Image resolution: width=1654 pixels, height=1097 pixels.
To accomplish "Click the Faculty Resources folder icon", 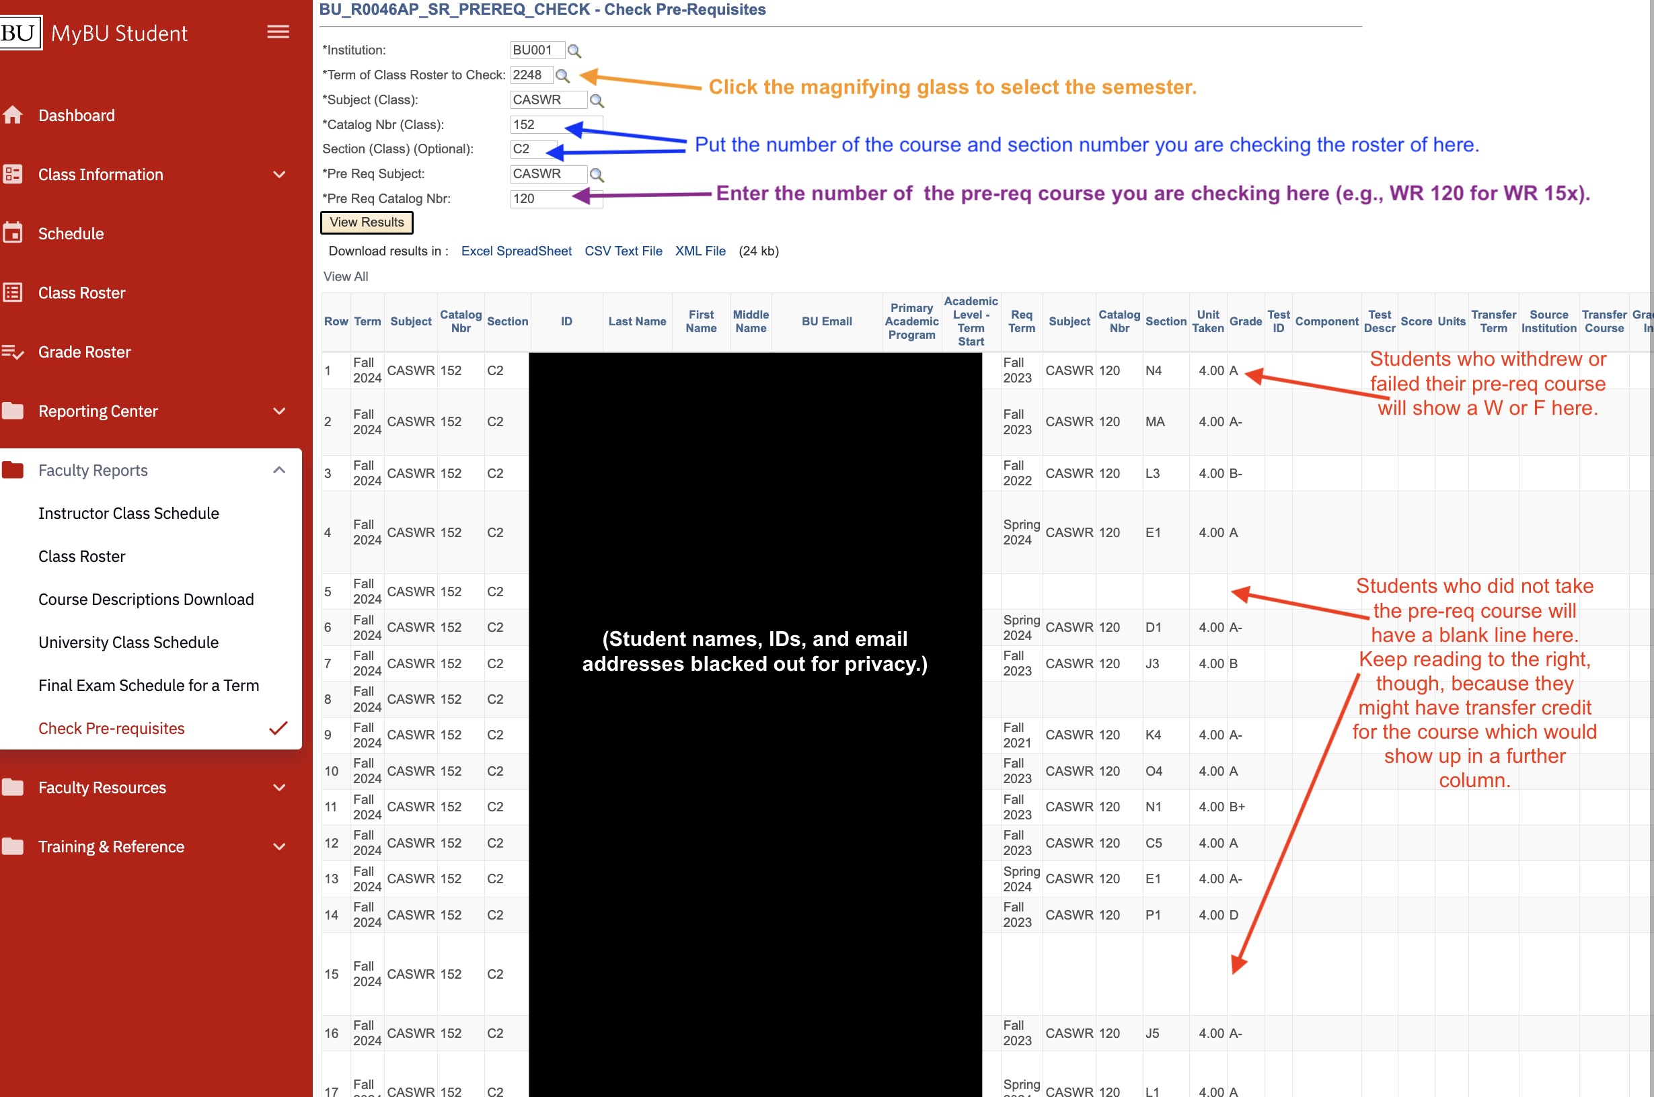I will click(13, 787).
